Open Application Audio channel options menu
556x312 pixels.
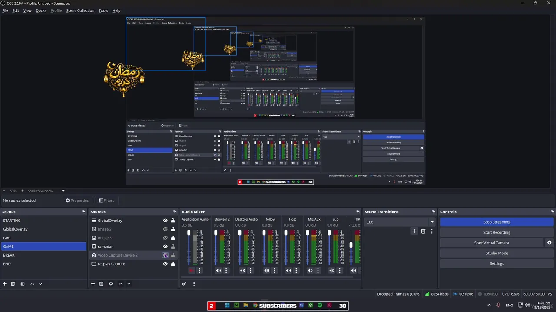[199, 270]
